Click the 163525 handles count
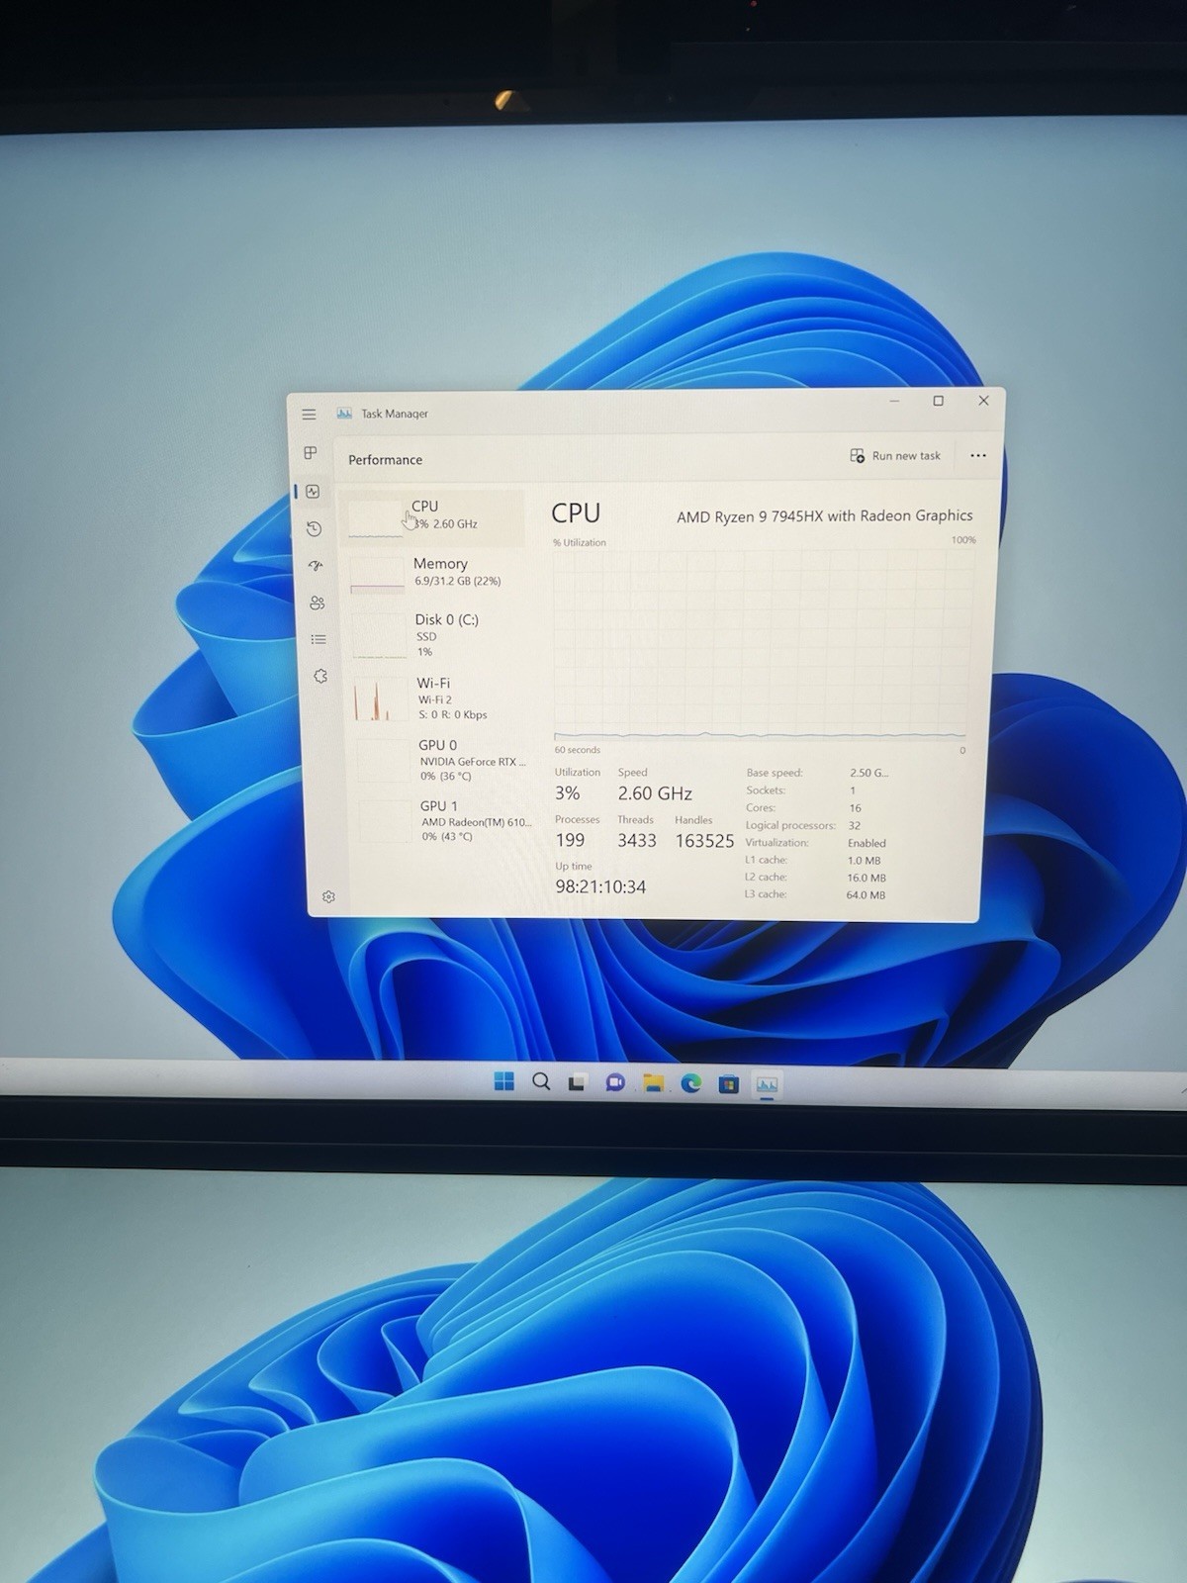The width and height of the screenshot is (1187, 1583). 704,841
